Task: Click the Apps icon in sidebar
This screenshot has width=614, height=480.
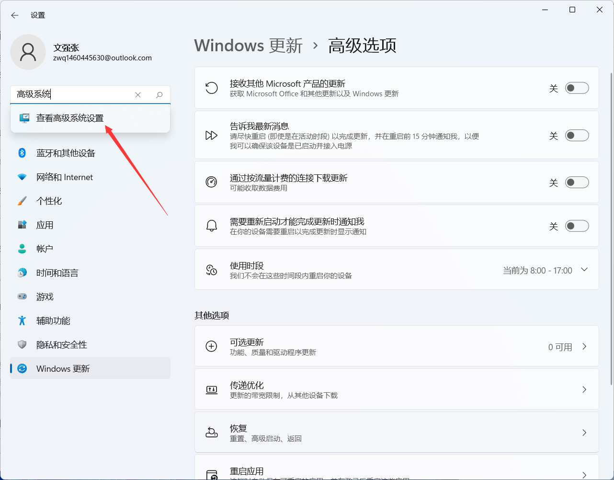Action: pyautogui.click(x=22, y=225)
